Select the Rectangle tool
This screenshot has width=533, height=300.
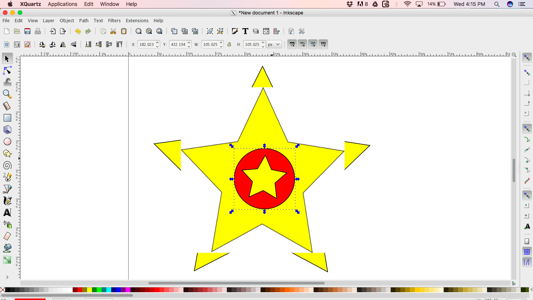tap(7, 118)
